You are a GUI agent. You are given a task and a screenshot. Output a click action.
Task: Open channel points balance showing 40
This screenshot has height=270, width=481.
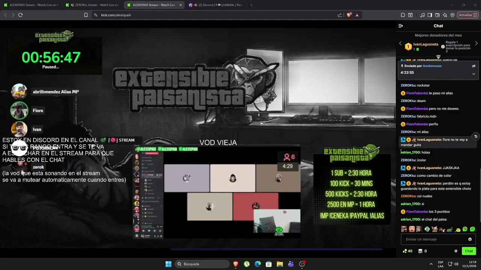(x=407, y=251)
